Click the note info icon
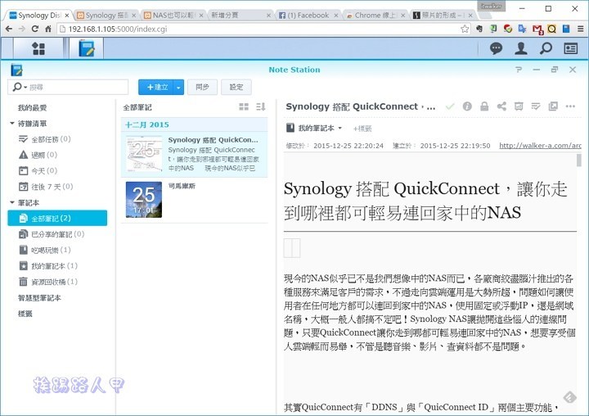The image size is (589, 416). point(467,106)
